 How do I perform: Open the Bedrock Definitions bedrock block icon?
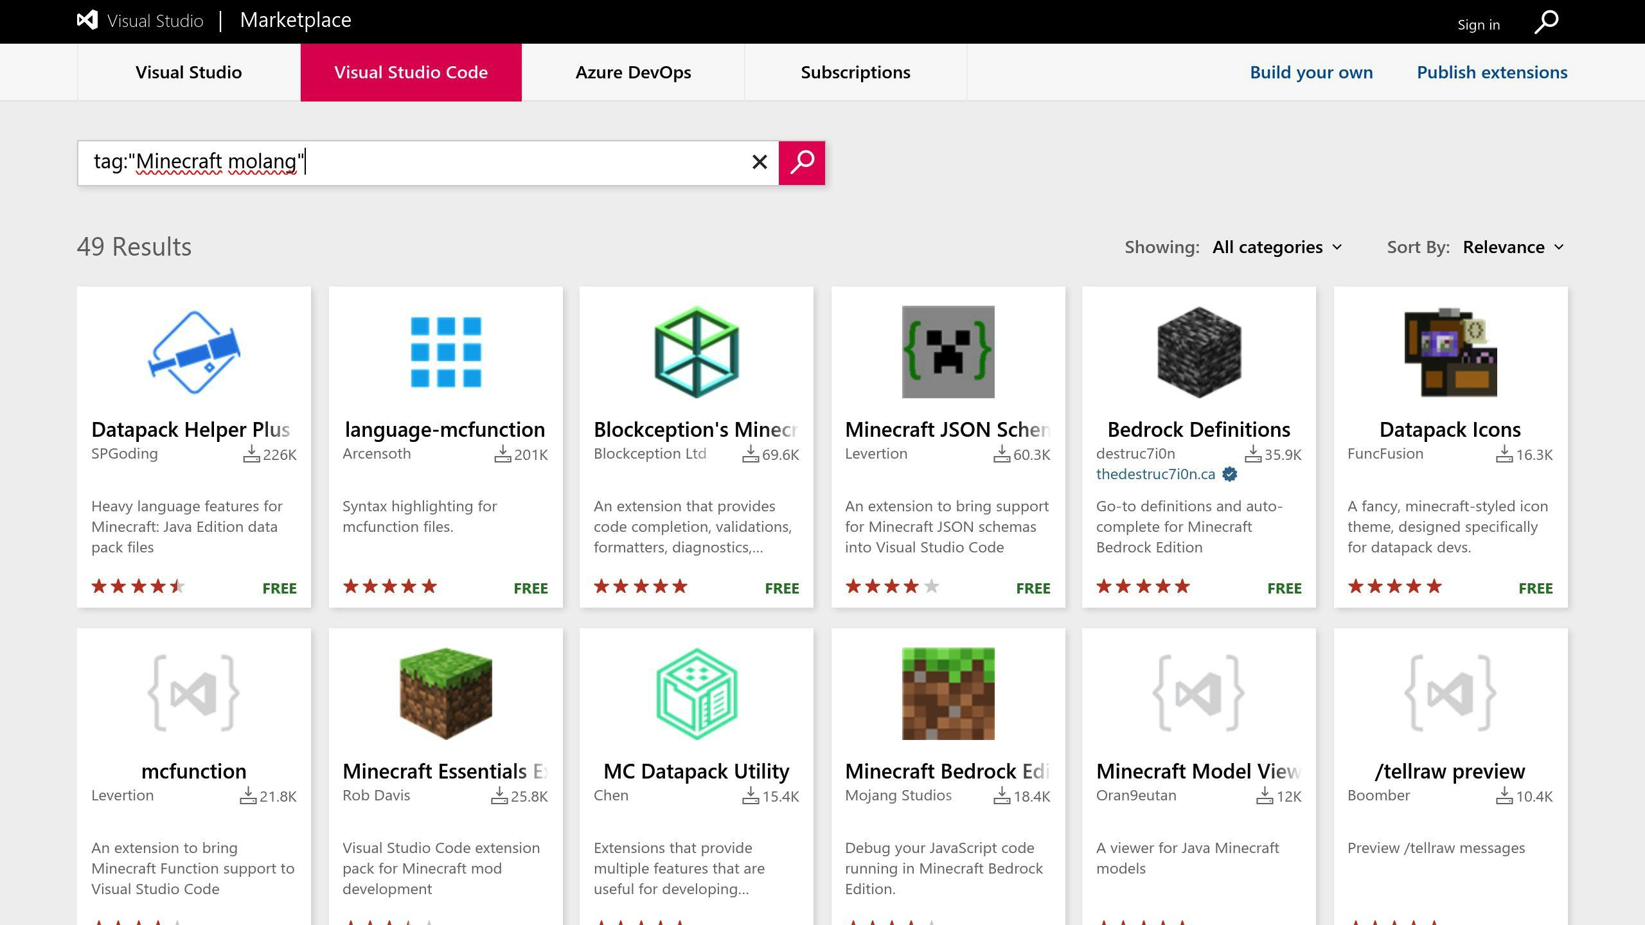coord(1199,352)
